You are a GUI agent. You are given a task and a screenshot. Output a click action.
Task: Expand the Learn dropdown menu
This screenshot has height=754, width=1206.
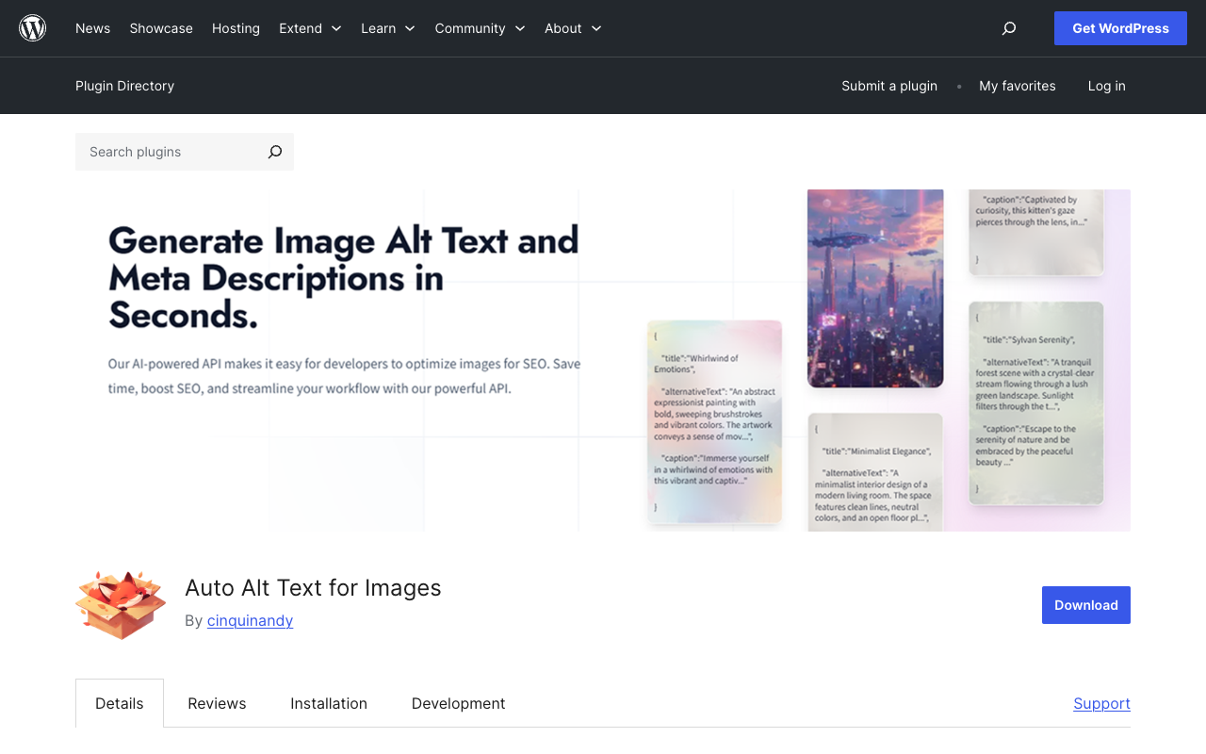pos(388,28)
